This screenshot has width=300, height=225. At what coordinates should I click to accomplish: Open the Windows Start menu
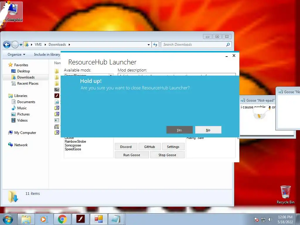tap(8, 219)
